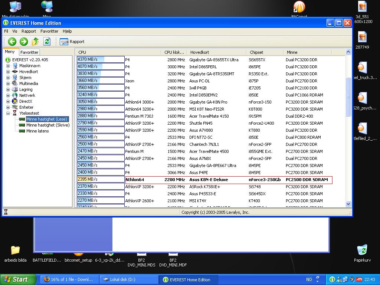Click the 4370 MB/s result bar
The height and width of the screenshot is (285, 380).
tap(101, 59)
